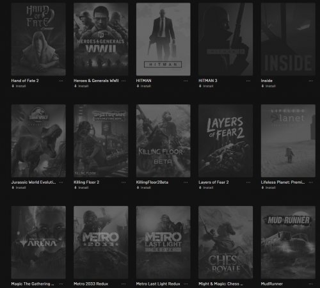Open Magic The Gathering Arena cover
Image resolution: width=320 pixels, height=288 pixels.
click(38, 243)
